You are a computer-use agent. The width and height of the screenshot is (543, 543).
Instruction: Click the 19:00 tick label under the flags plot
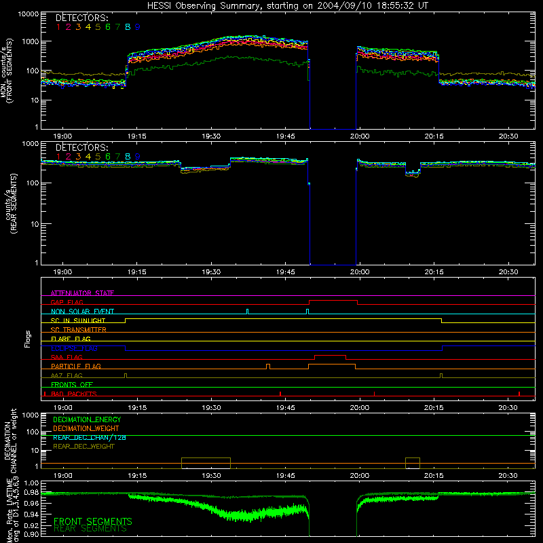tap(62, 408)
